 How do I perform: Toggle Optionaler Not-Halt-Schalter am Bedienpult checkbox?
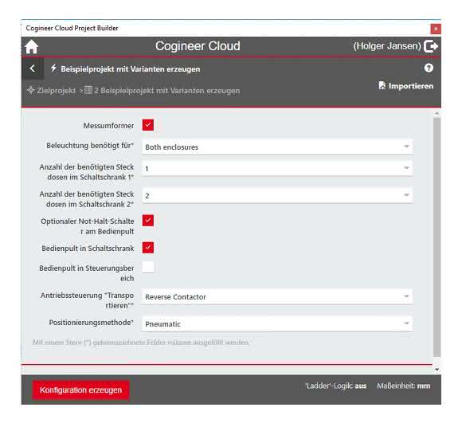tap(148, 221)
